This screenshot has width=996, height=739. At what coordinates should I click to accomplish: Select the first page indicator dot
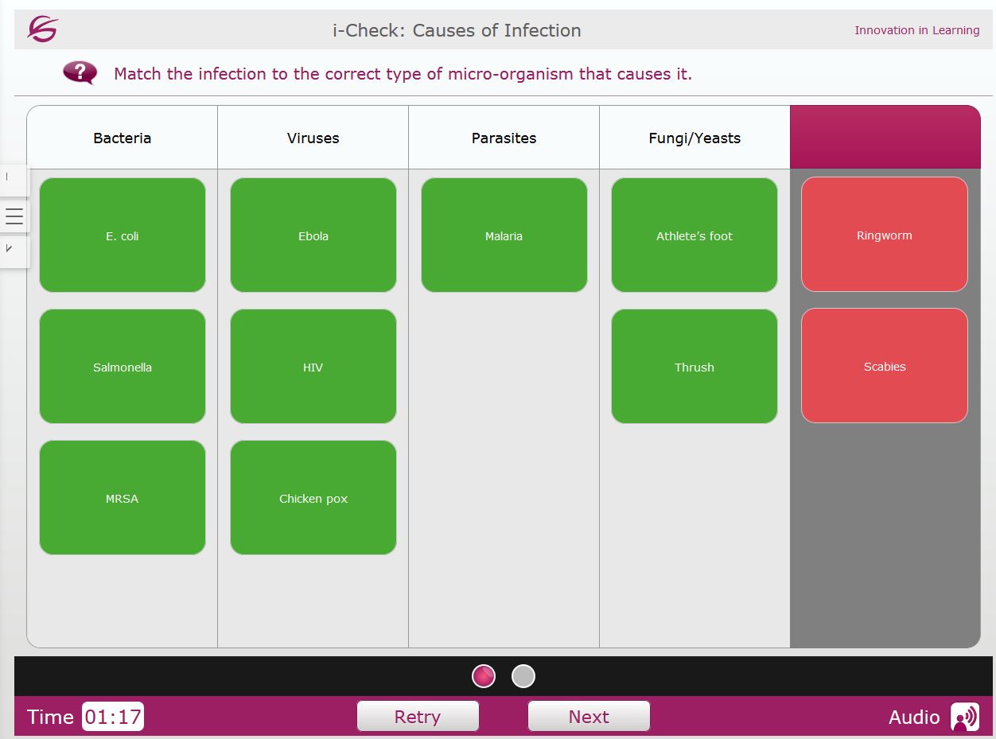pos(484,676)
